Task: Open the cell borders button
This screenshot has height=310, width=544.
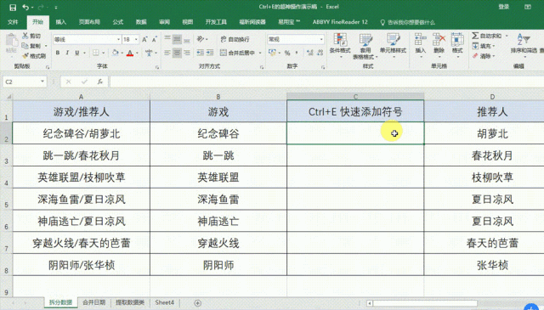Action: 96,53
